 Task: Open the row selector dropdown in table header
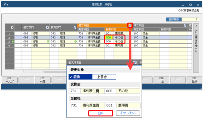click(x=12, y=27)
